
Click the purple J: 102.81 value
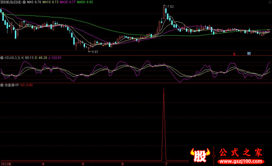[55, 58]
